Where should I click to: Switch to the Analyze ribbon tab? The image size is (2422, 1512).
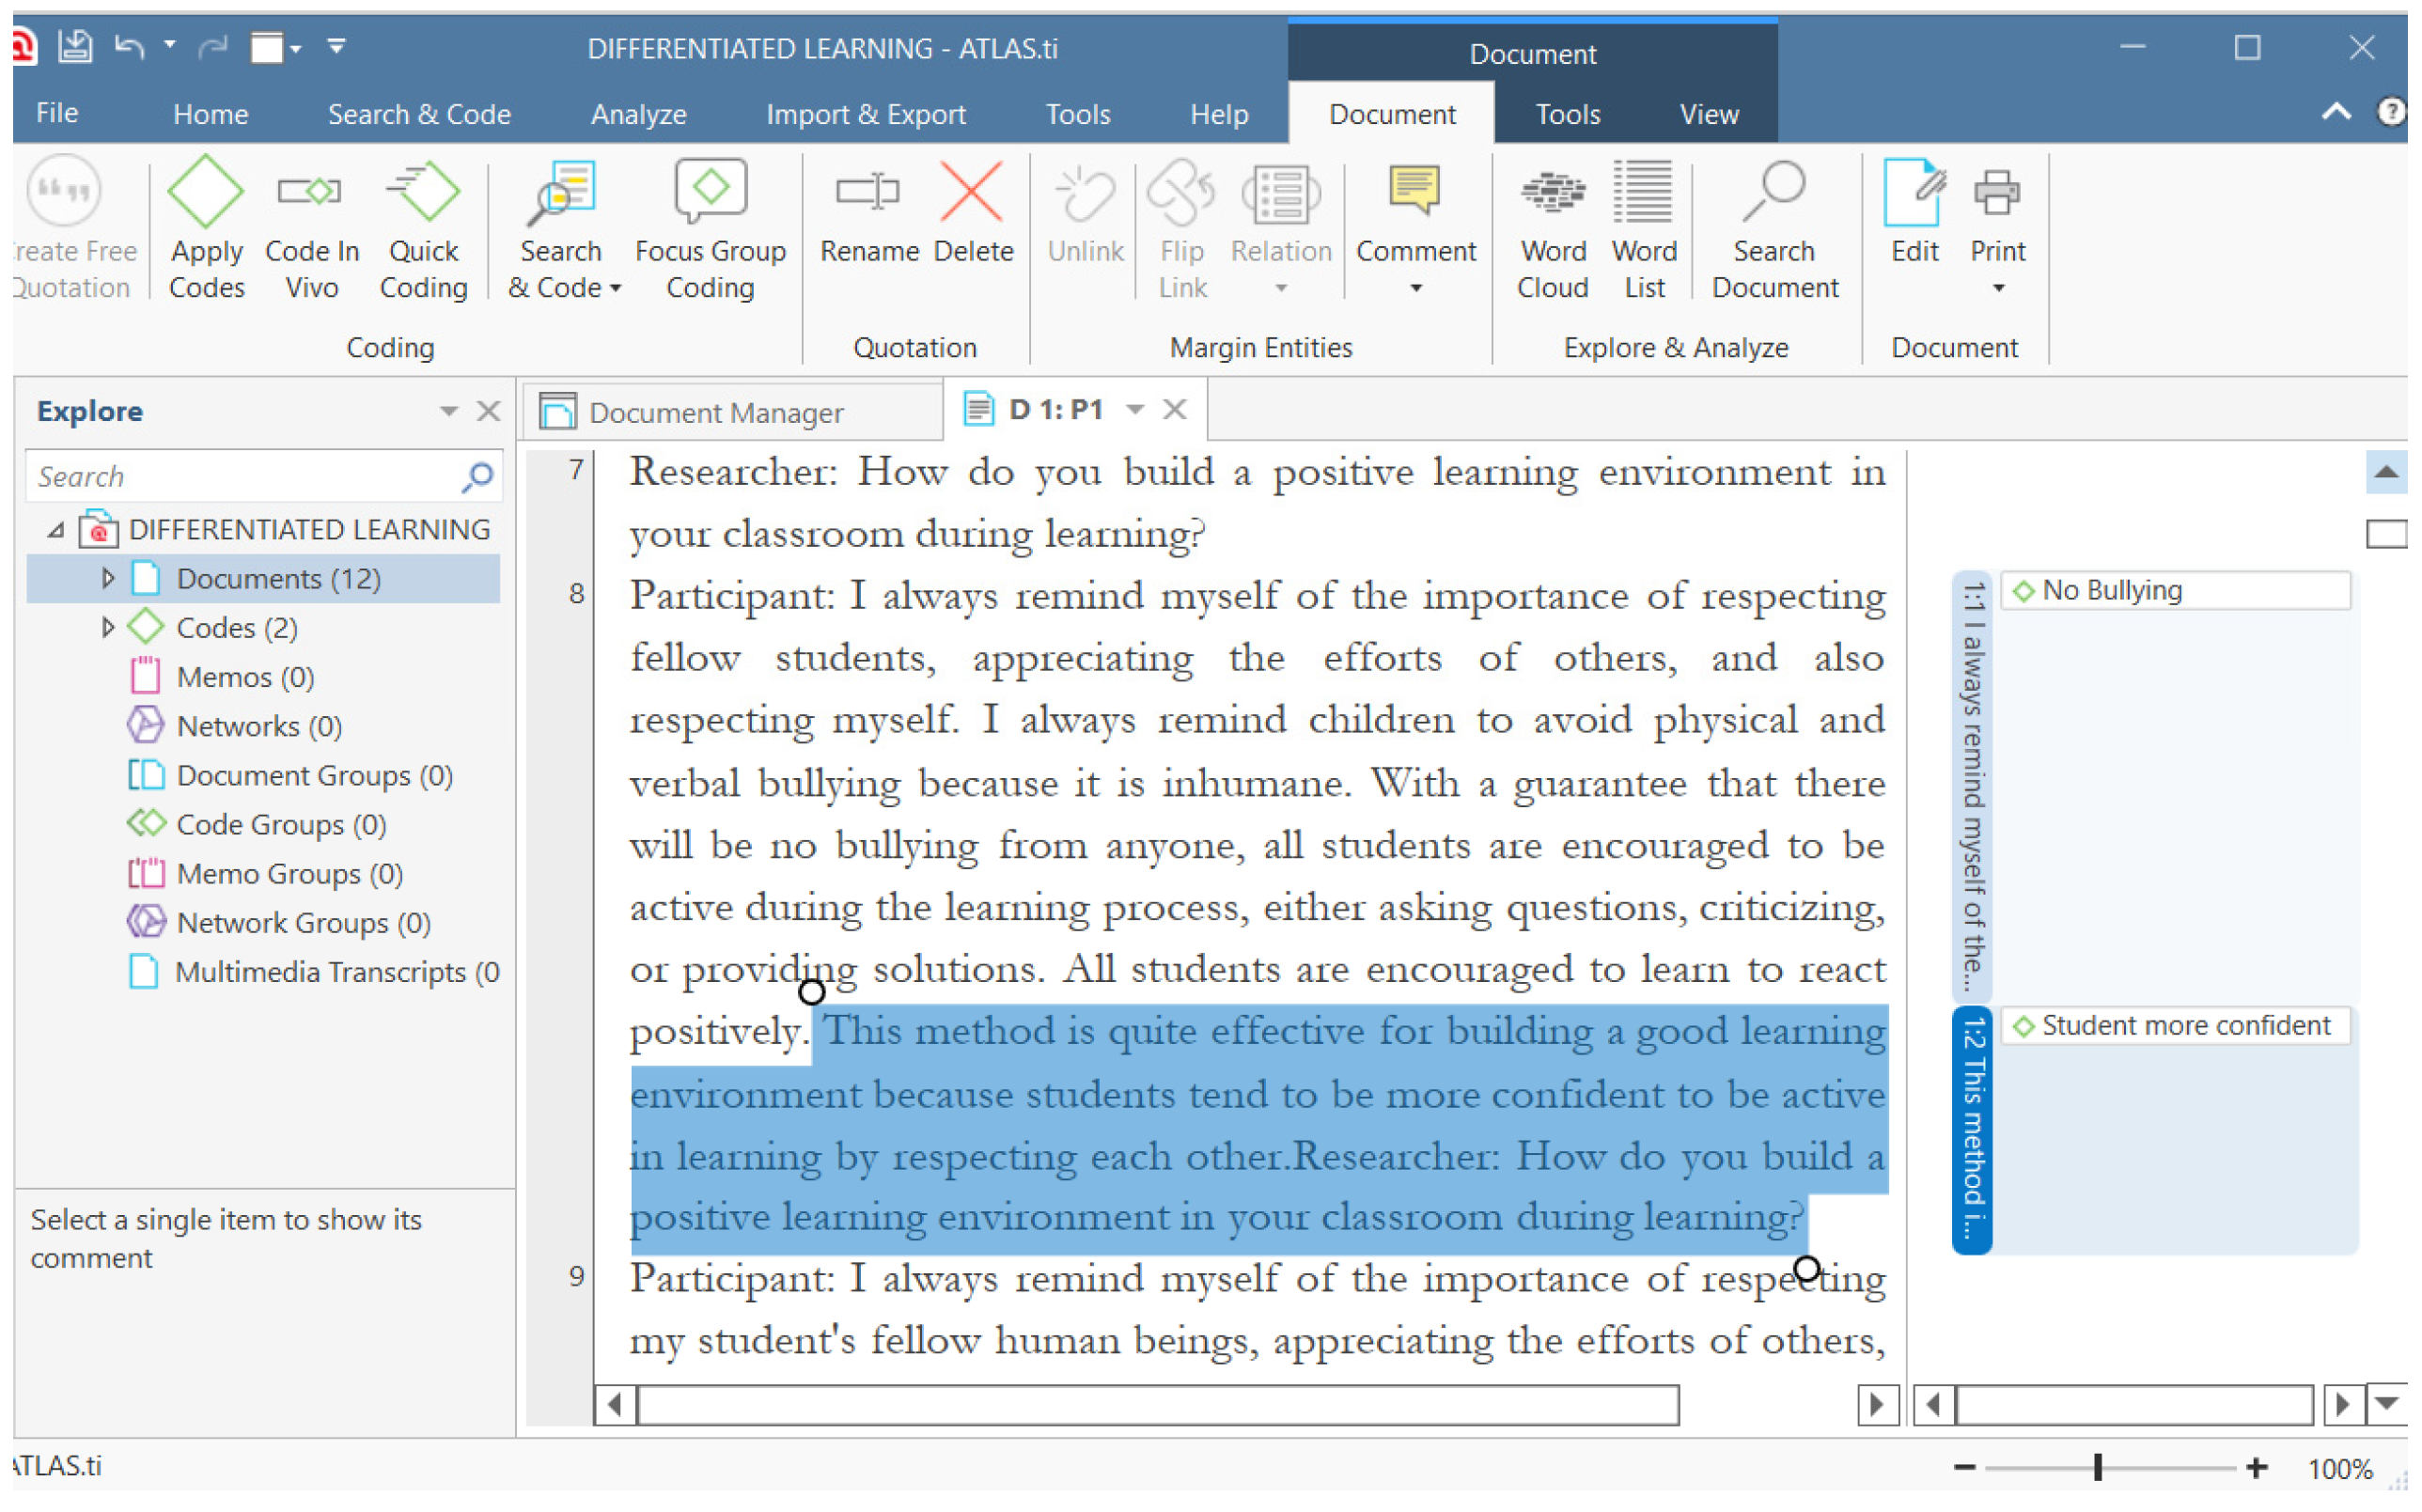[x=638, y=114]
